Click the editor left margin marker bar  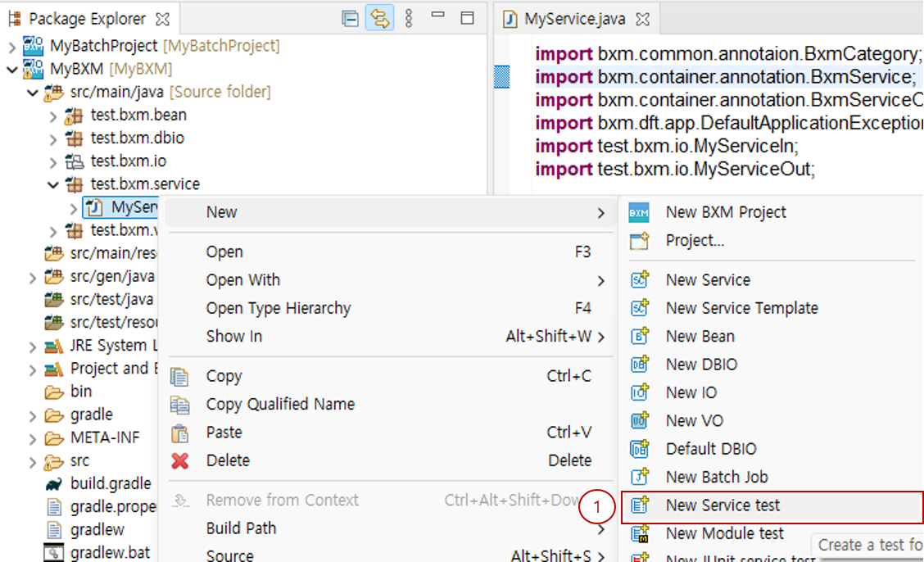point(502,76)
